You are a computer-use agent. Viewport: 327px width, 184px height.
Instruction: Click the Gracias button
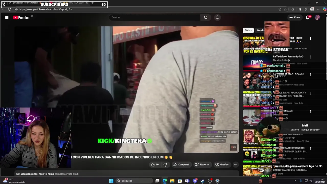222,165
